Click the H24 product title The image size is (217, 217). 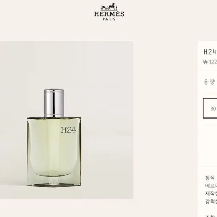point(210,52)
